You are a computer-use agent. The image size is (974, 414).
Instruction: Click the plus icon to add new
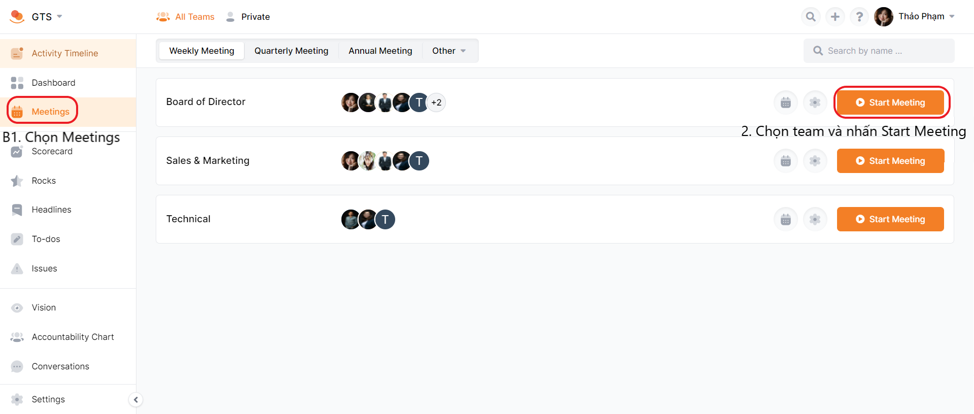835,17
